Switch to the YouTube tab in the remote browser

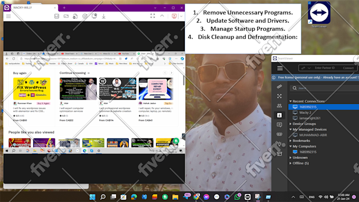pos(126,53)
